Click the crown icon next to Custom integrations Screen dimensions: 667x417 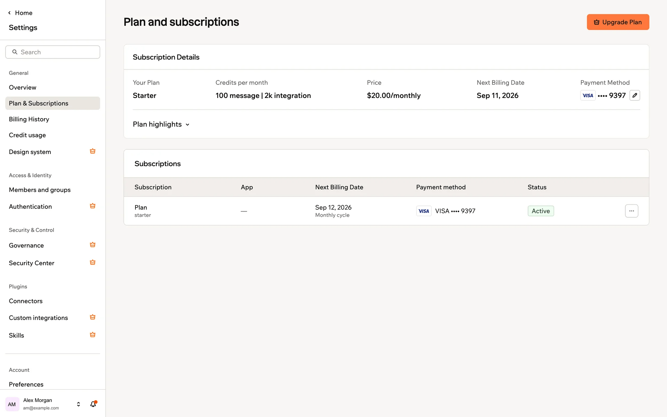click(x=92, y=317)
